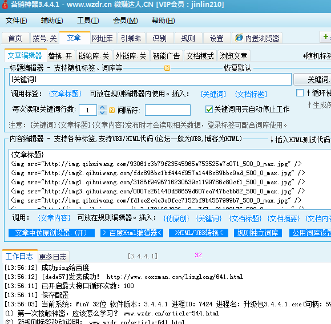This screenshot has height=324, width=331.
Task: Select the 文章编辑器 sub-tab
Action: [x=25, y=55]
